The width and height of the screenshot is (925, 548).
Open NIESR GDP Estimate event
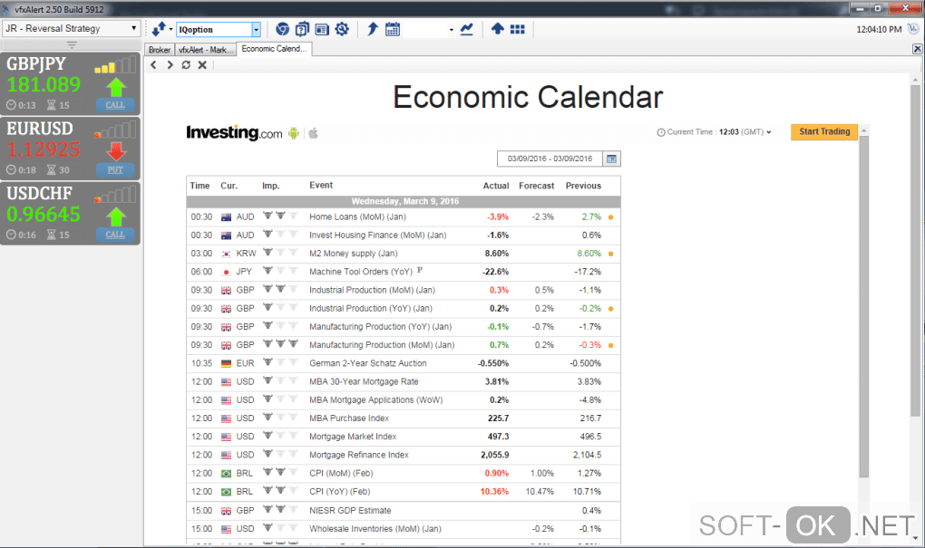pos(350,510)
